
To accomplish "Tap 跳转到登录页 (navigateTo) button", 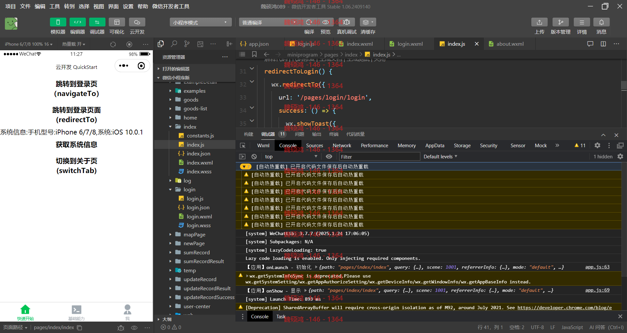I will pos(76,89).
